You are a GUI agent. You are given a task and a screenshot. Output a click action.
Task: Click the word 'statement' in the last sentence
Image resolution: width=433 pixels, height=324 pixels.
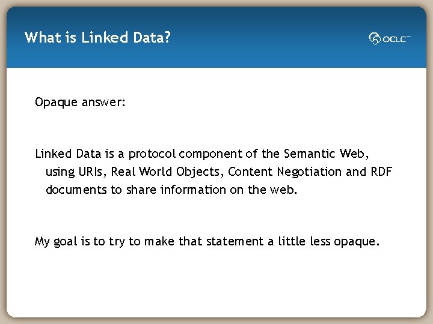(x=235, y=242)
